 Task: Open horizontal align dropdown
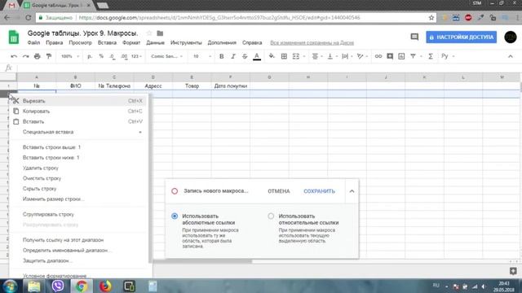pyautogui.click(x=317, y=56)
